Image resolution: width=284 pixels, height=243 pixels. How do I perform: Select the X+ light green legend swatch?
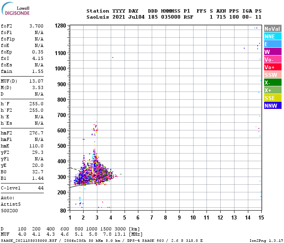pyautogui.click(x=273, y=90)
